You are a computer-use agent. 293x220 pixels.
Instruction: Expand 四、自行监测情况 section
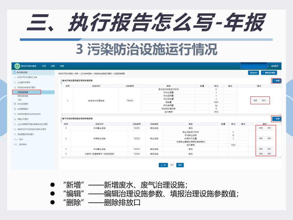21,104
